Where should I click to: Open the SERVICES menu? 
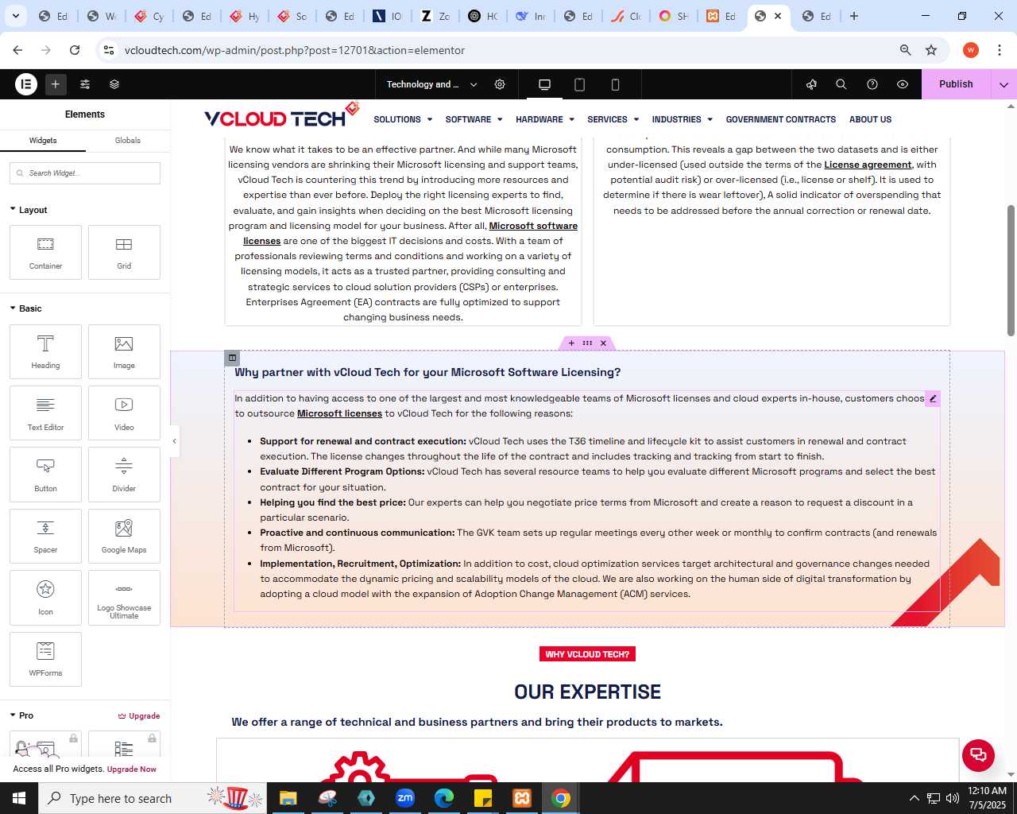tap(613, 119)
